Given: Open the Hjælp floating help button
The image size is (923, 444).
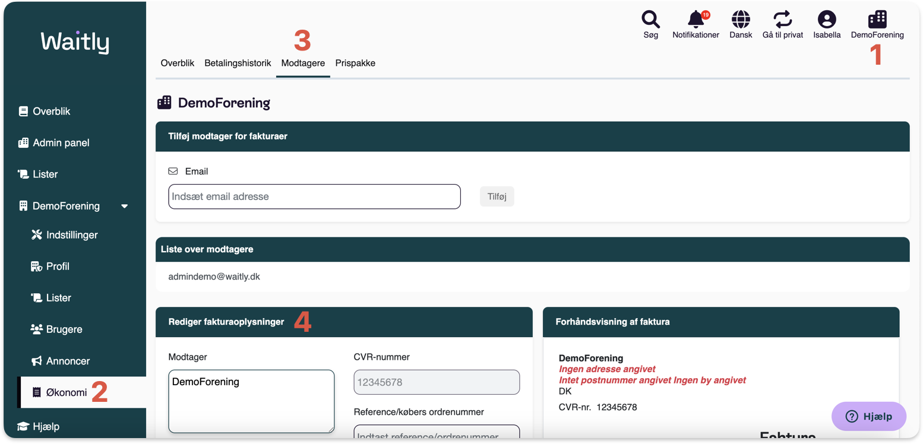Looking at the screenshot, I should pyautogui.click(x=868, y=416).
